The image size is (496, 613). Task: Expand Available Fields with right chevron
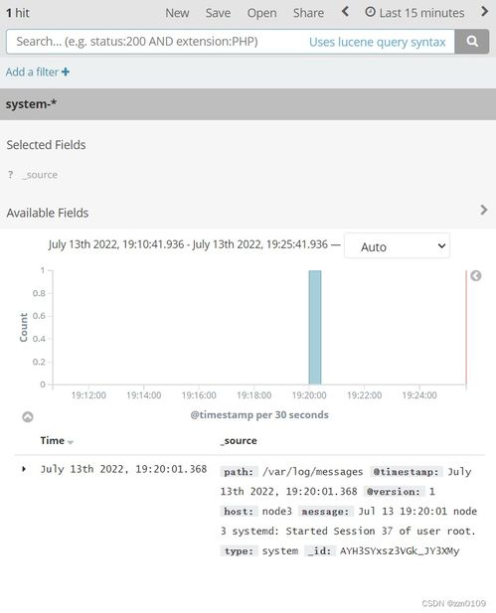click(484, 211)
